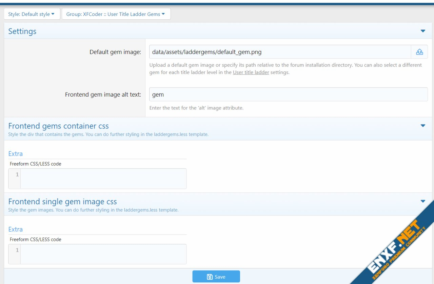Click the Extra label under single gem image css
Image resolution: width=434 pixels, height=284 pixels.
point(16,229)
